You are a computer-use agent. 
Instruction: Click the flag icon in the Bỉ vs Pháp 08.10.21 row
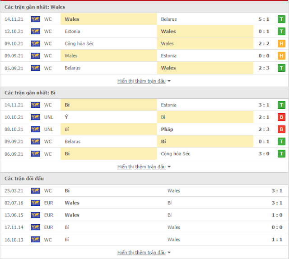tap(35, 129)
